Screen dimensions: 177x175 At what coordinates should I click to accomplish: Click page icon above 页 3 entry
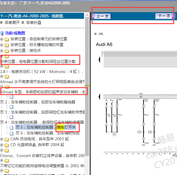point(12,107)
